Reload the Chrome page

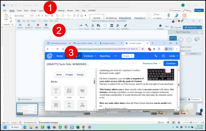click(57, 49)
